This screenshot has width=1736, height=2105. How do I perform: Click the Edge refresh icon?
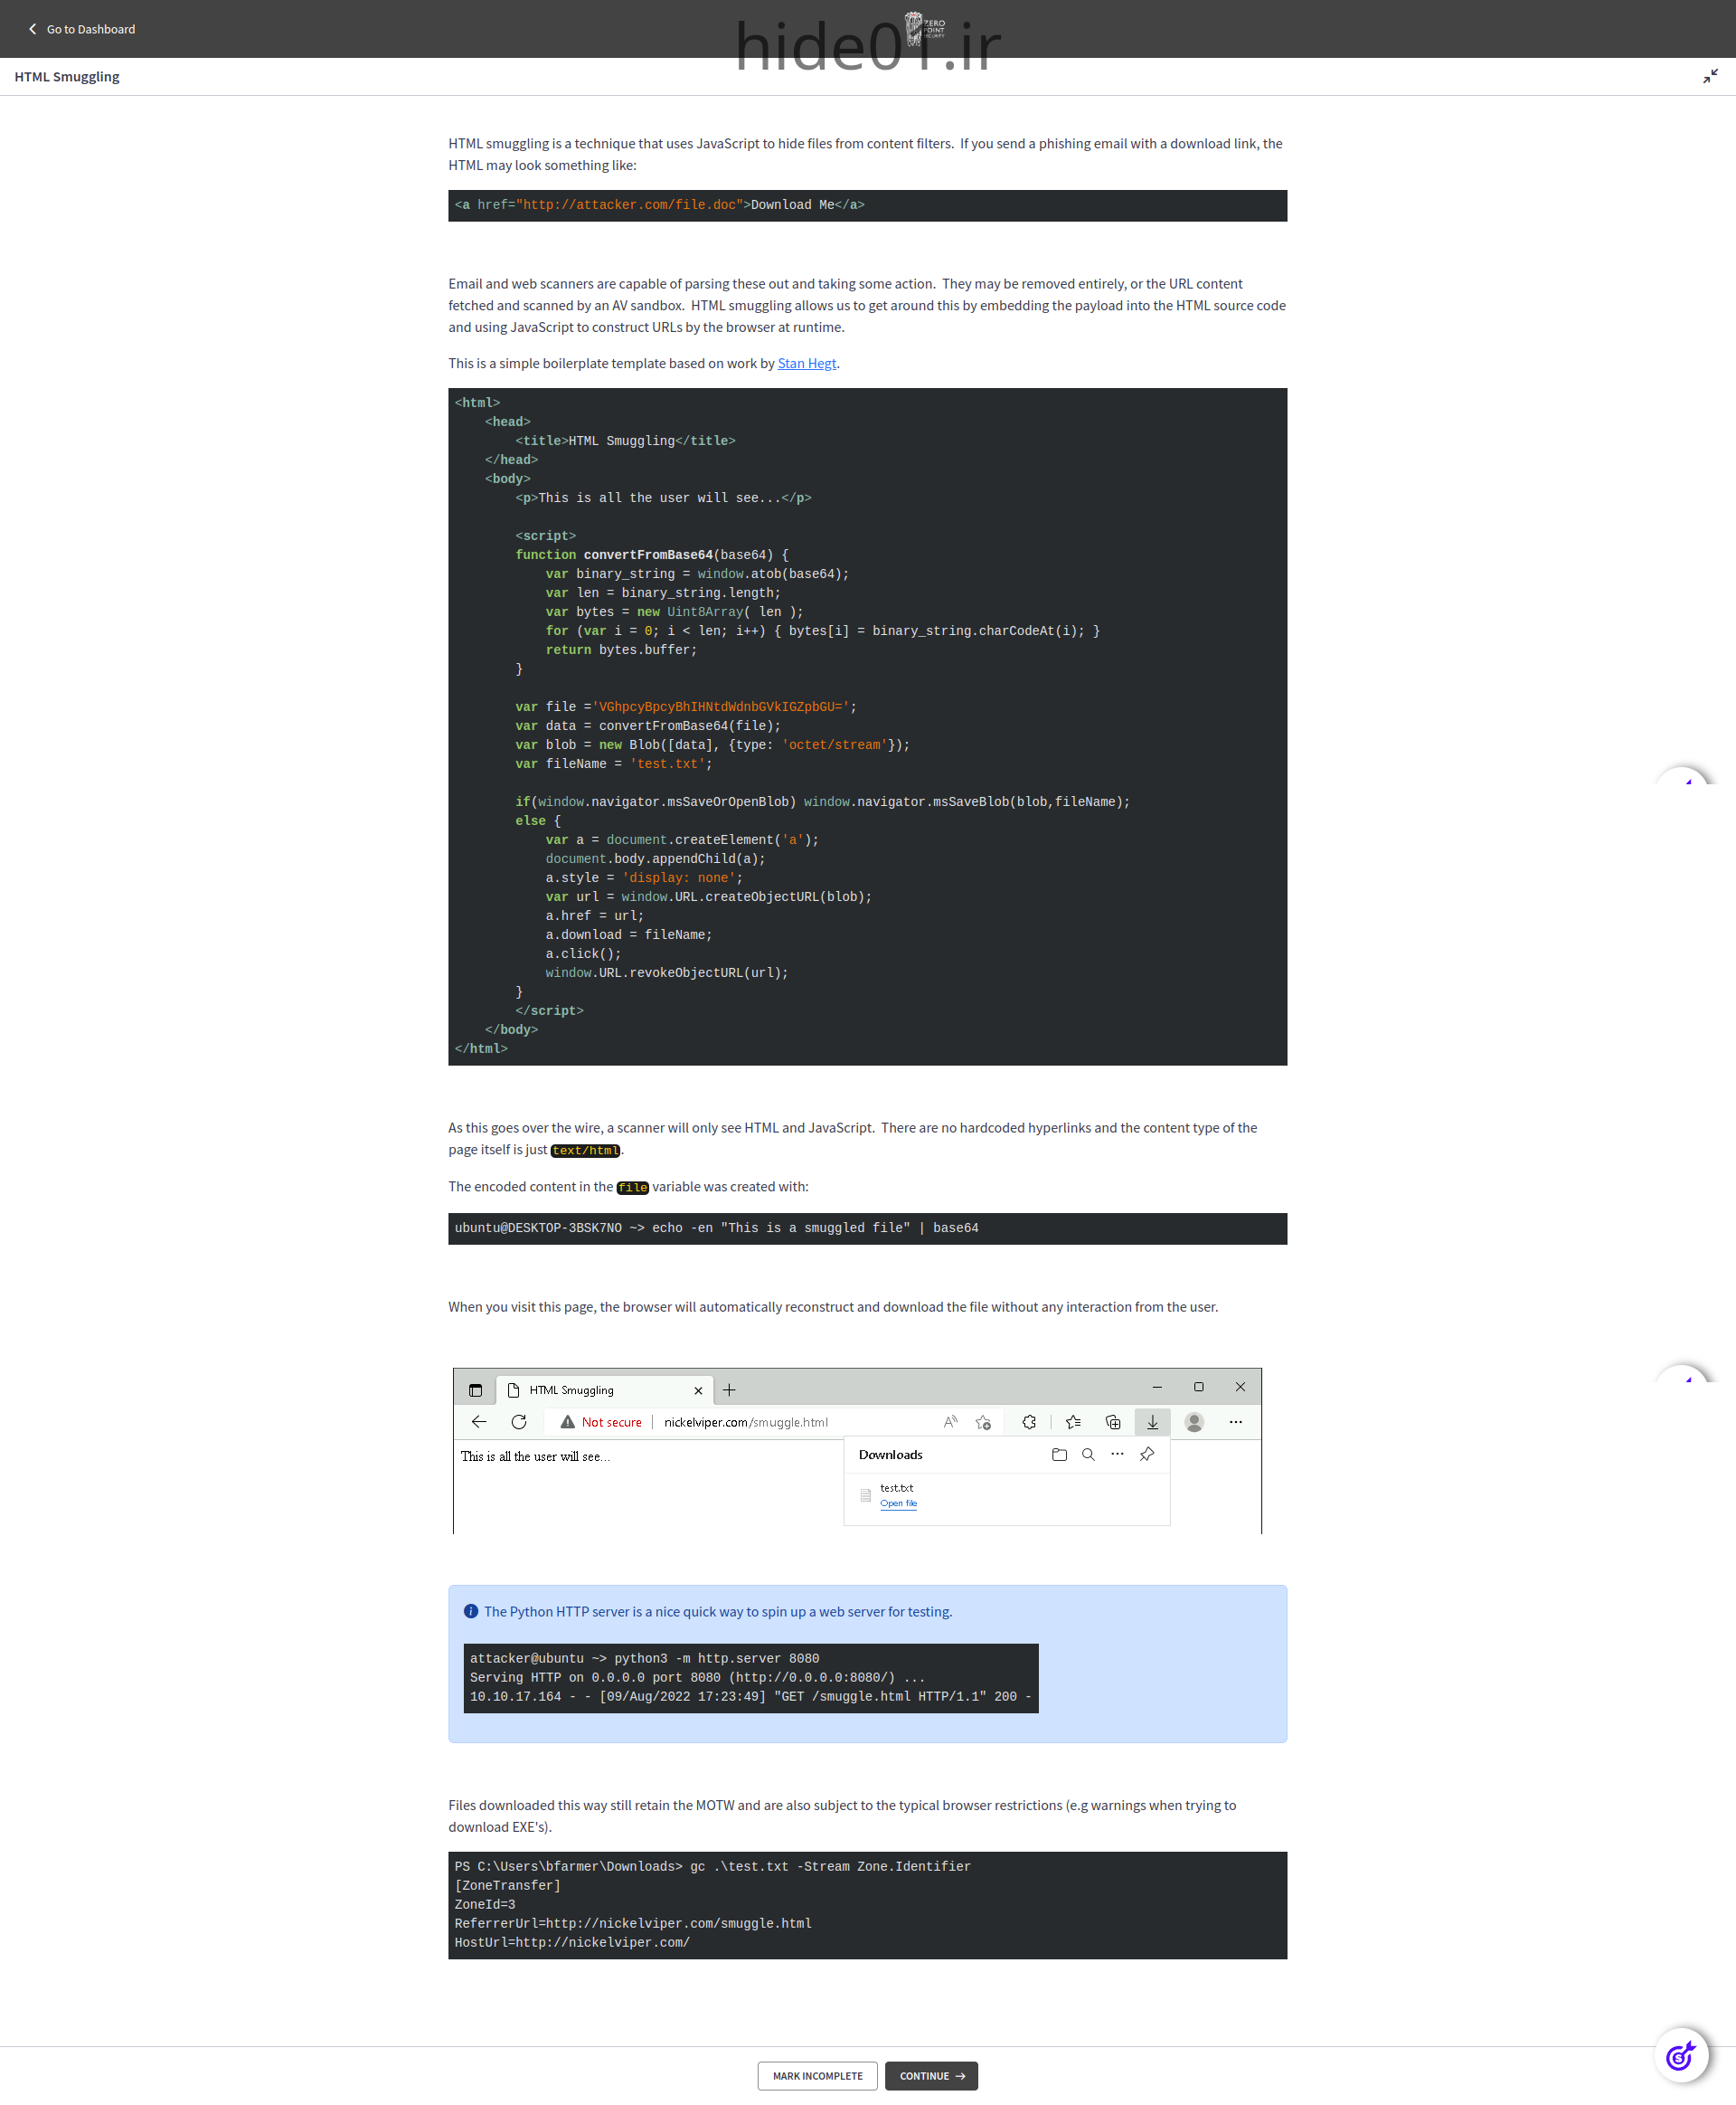point(518,1422)
